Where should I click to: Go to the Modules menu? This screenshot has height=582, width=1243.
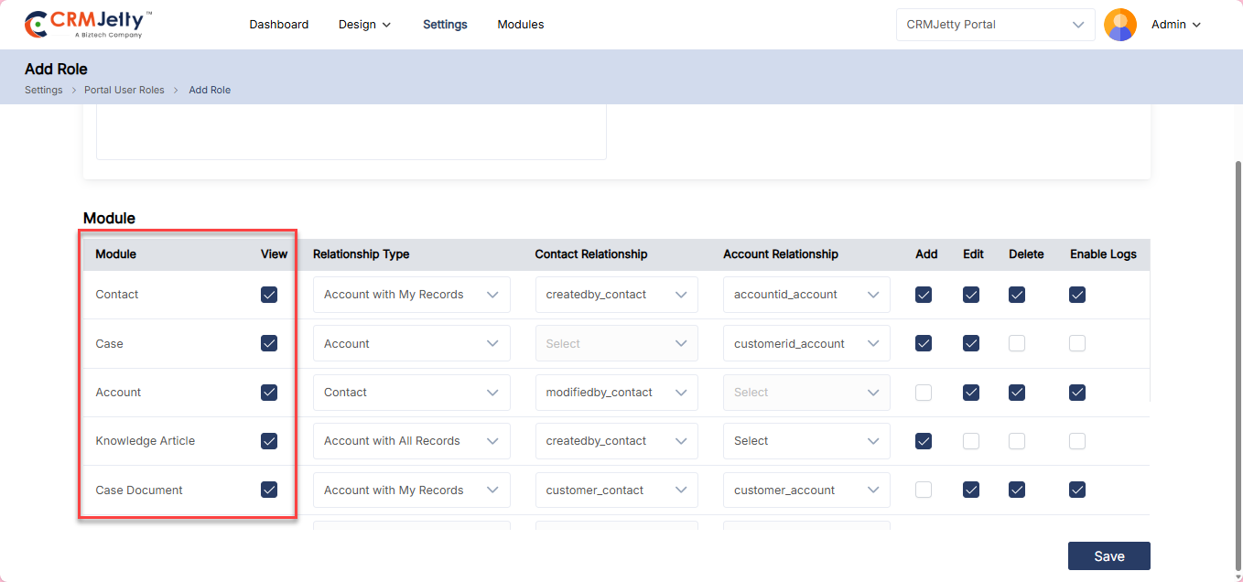pyautogui.click(x=520, y=25)
